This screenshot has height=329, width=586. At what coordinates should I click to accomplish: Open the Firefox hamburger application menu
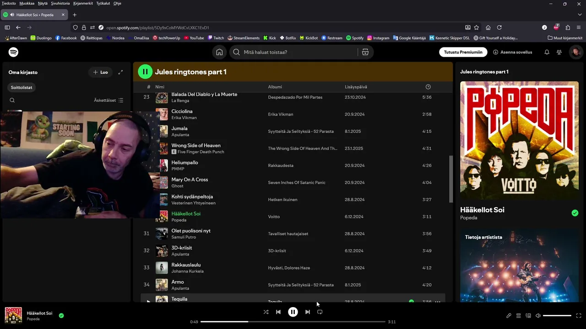pos(579,27)
